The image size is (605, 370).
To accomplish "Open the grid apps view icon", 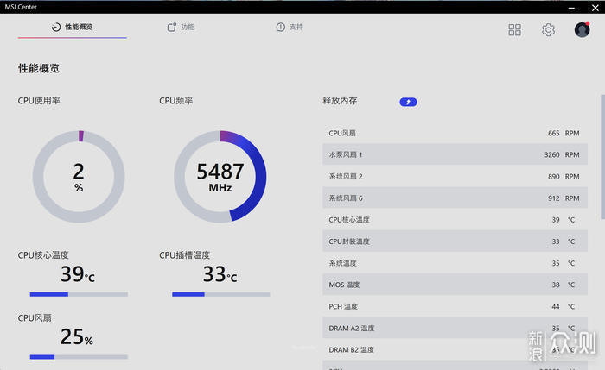I will (x=515, y=29).
